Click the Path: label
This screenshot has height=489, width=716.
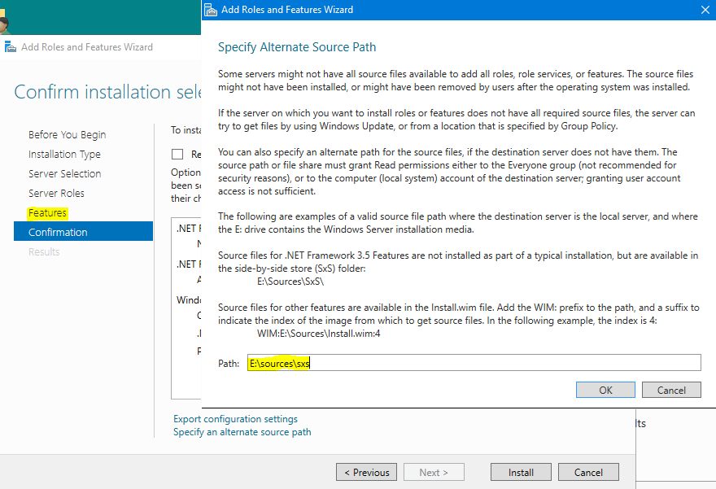(x=229, y=364)
